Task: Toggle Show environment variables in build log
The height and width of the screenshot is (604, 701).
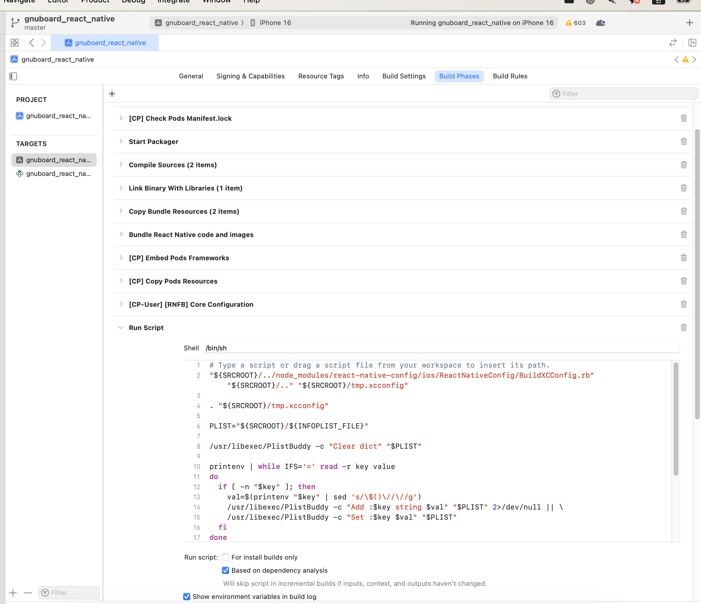Action: [187, 597]
